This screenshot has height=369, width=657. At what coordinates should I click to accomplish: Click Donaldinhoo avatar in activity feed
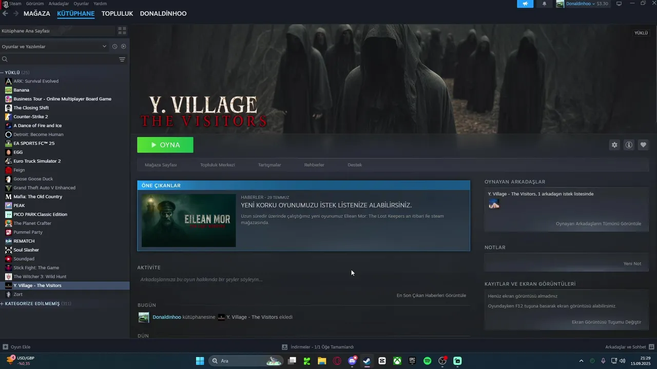(144, 317)
